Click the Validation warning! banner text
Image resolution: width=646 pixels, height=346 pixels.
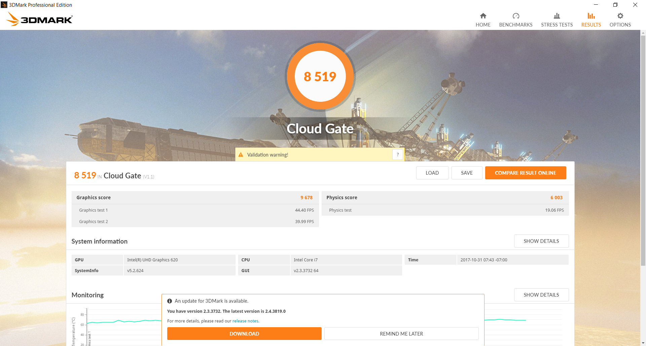coord(268,155)
